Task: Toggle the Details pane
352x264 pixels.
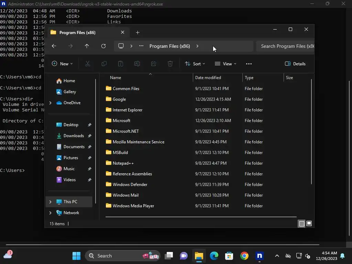Action: point(295,64)
